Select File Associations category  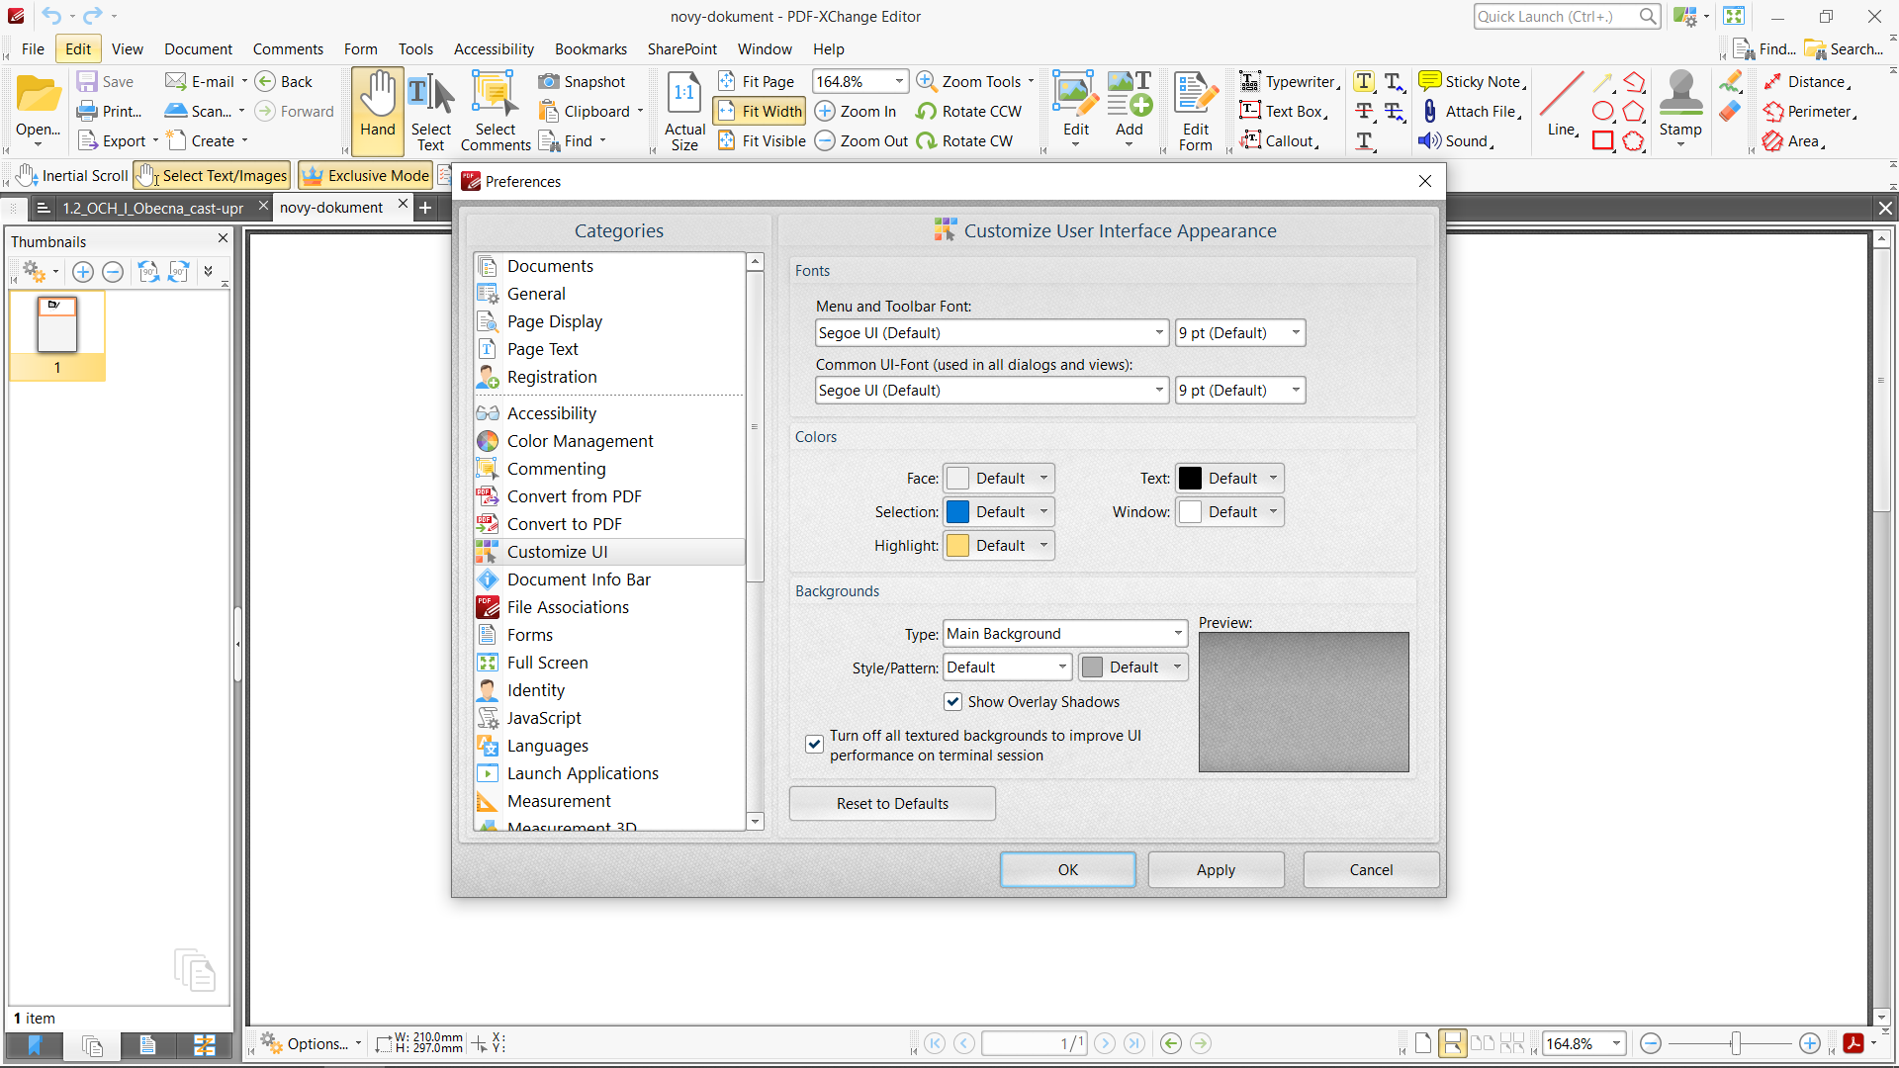point(568,607)
